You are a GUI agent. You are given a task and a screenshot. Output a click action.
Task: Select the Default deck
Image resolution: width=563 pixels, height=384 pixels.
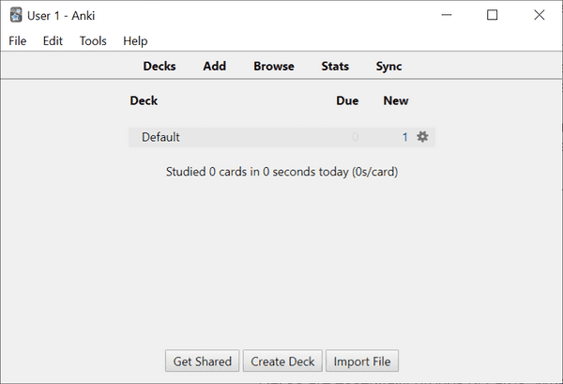[x=161, y=137]
